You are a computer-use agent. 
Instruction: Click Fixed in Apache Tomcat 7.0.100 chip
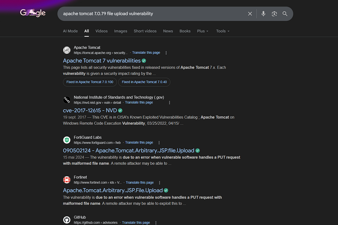pos(90,82)
